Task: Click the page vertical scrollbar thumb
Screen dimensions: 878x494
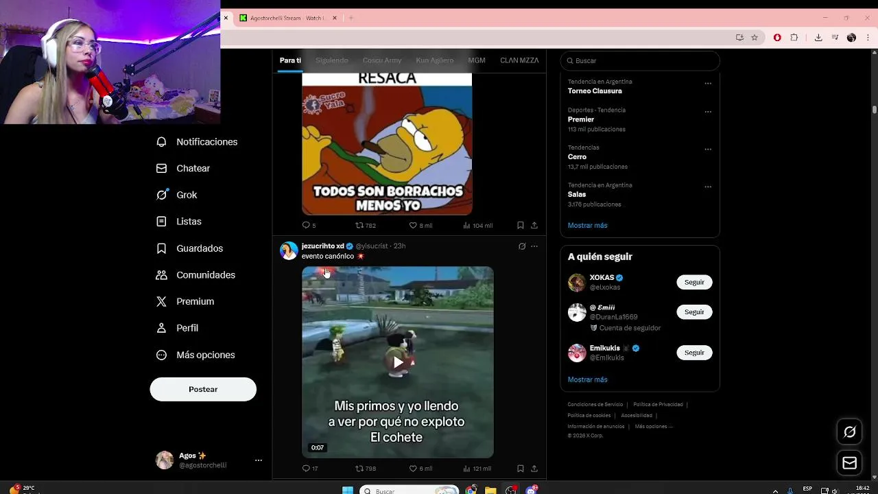Action: click(x=875, y=110)
